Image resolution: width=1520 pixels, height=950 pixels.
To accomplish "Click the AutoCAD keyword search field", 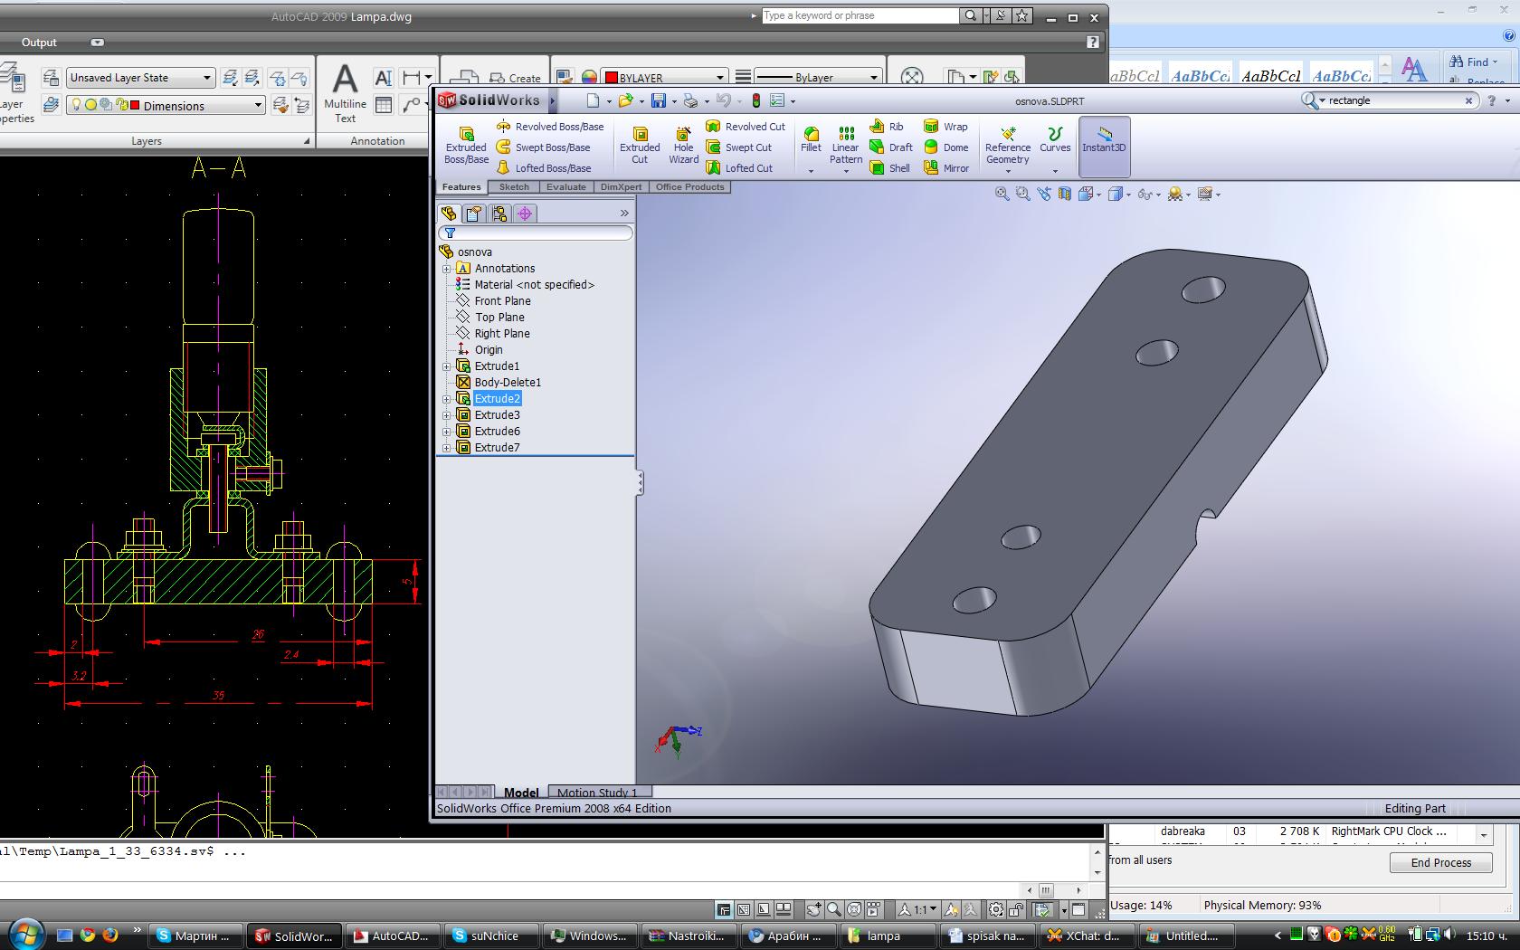I will coord(858,15).
